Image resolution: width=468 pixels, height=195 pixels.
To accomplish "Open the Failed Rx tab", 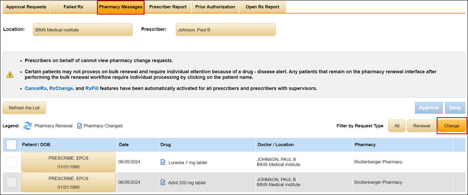I will click(x=73, y=7).
